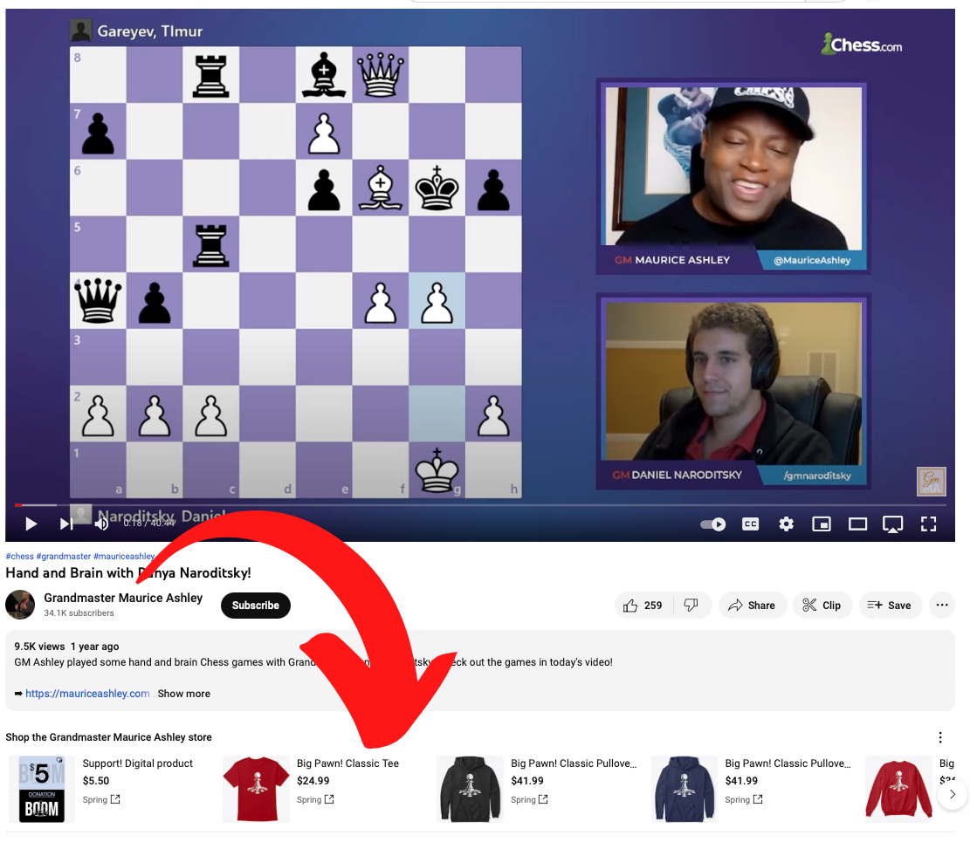Open the navy Big Pawn pullover thumbnail
Viewport: 970px width, 842px height.
click(685, 789)
